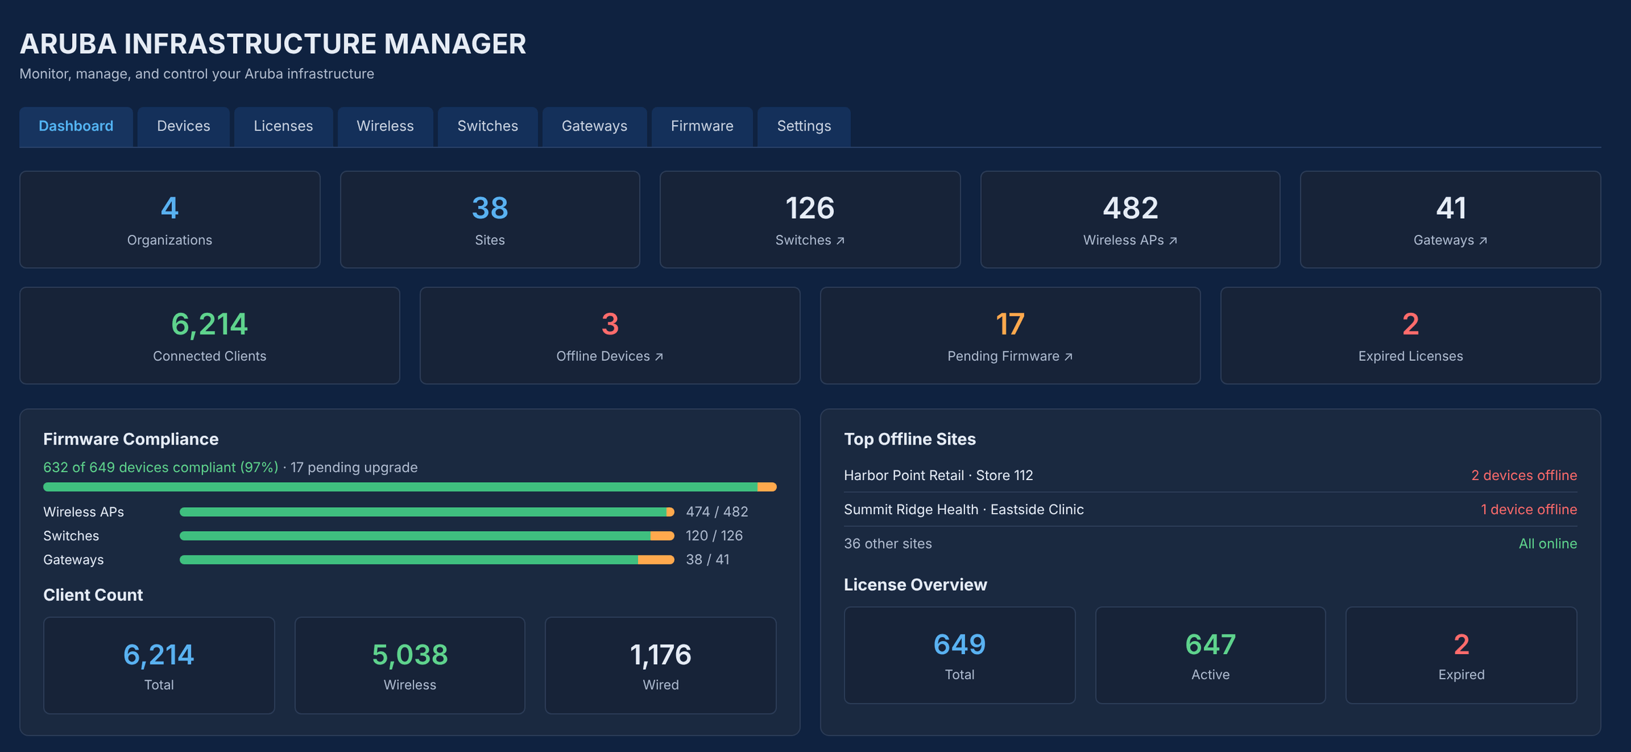Click the arrow icon beside Gateways card label
The image size is (1631, 752).
[1483, 241]
